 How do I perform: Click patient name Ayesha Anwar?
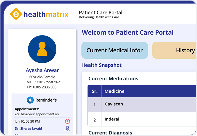[x=42, y=70]
